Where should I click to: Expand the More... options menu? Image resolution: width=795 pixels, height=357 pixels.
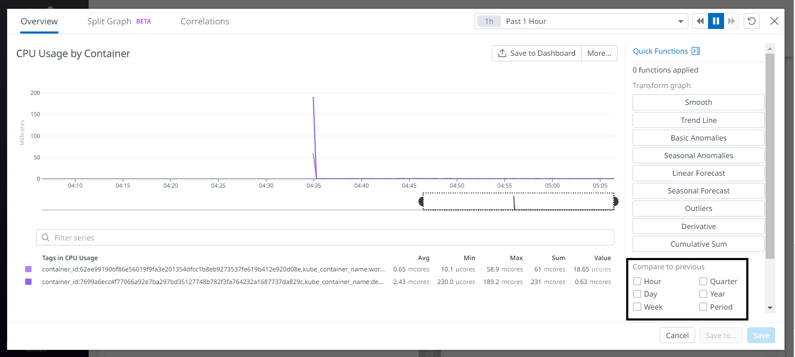599,53
